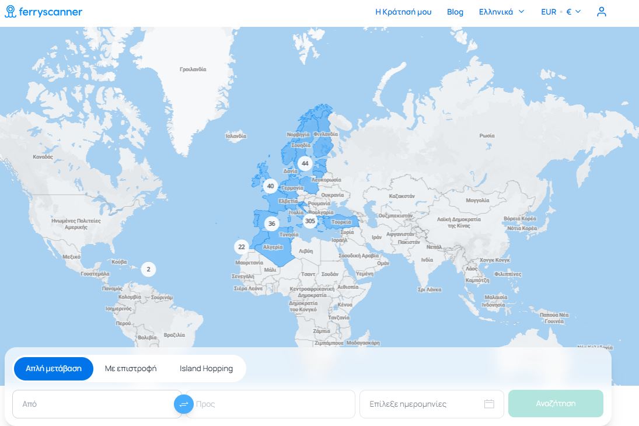The height and width of the screenshot is (426, 639).
Task: Select the 44 ports cluster marker
Action: (x=305, y=163)
